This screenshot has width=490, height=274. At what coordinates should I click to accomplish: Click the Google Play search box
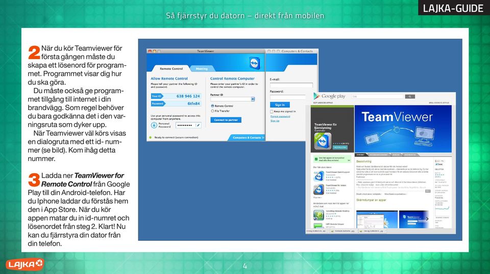point(378,97)
